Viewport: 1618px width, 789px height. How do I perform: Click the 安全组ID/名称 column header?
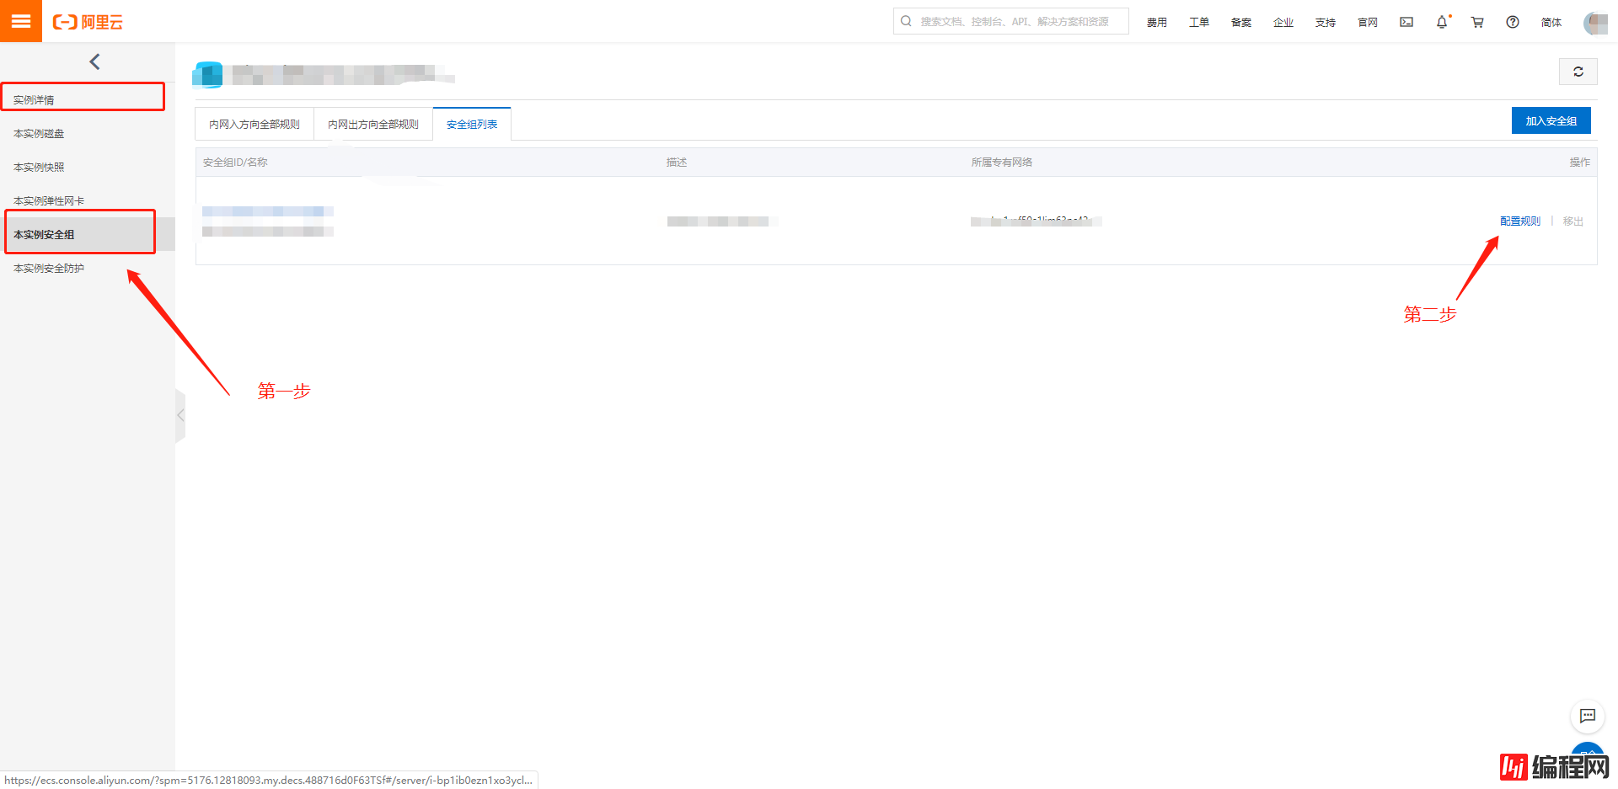point(235,162)
